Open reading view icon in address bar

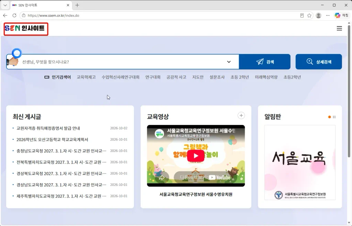302,15
